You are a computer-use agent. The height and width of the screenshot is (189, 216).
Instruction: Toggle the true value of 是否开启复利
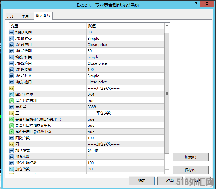coord(126,101)
